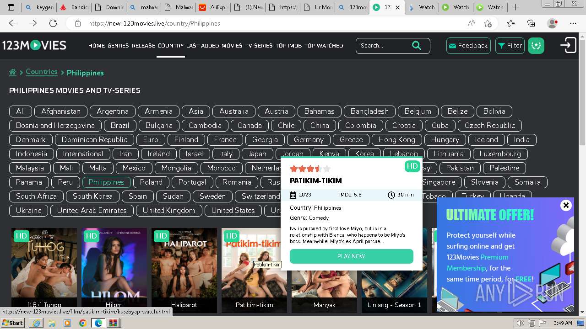Add page to favorites star-plus icon
The width and height of the screenshot is (586, 329).
(488, 23)
